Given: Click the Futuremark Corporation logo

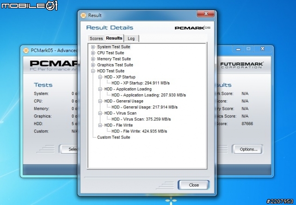Looking at the screenshot, I should pyautogui.click(x=242, y=65).
